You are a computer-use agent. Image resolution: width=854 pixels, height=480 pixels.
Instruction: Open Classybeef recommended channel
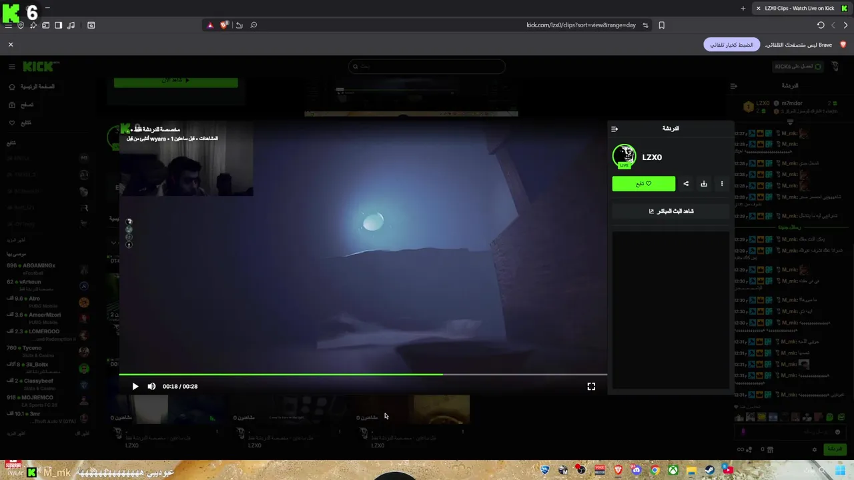coord(47,384)
